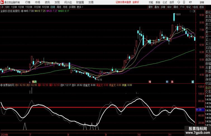
Task: Click the 股票指标网 indicator name
Action: pos(9,85)
